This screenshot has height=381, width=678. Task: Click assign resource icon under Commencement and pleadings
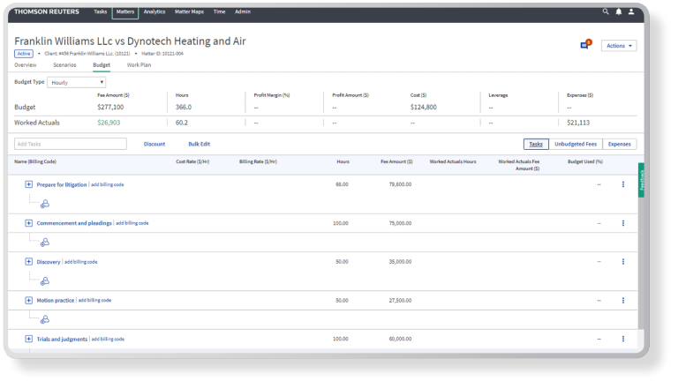(44, 243)
